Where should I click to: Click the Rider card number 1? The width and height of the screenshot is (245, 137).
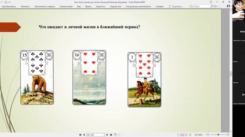click(x=144, y=80)
